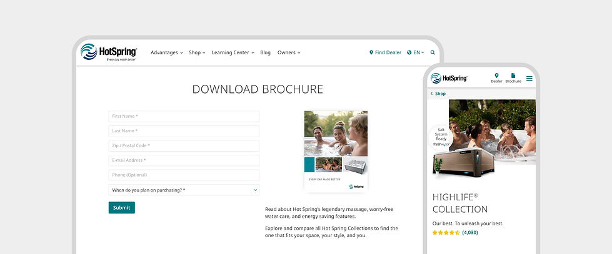The width and height of the screenshot is (612, 254).
Task: Click the HotSpring logo in the desktop header
Action: tap(109, 52)
